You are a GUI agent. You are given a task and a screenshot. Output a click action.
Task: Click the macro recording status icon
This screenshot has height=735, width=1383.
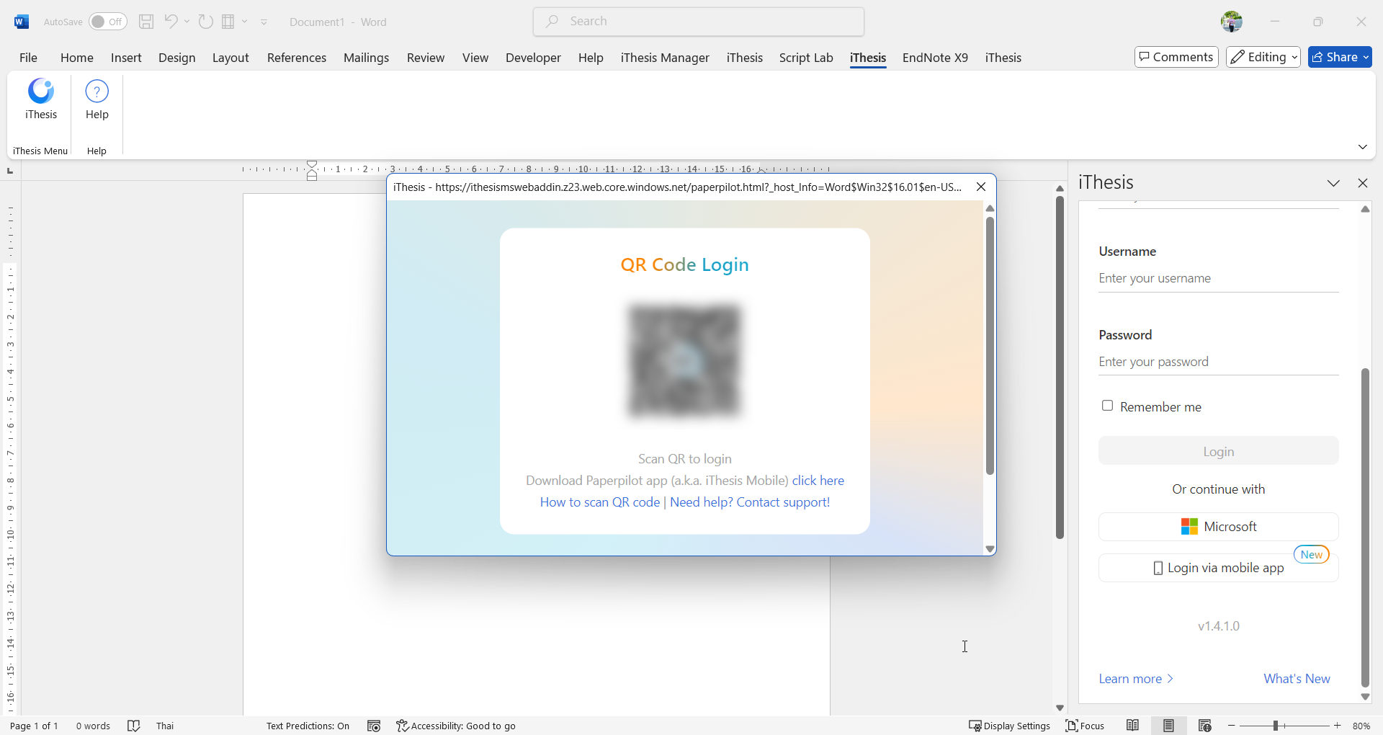373,726
